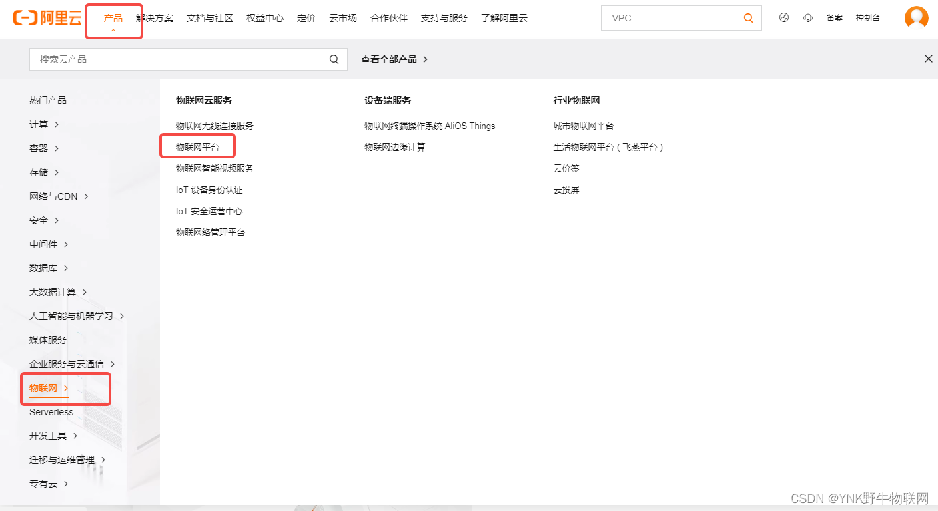938x511 pixels.
Task: Expand the 专有云 category
Action: tap(49, 484)
